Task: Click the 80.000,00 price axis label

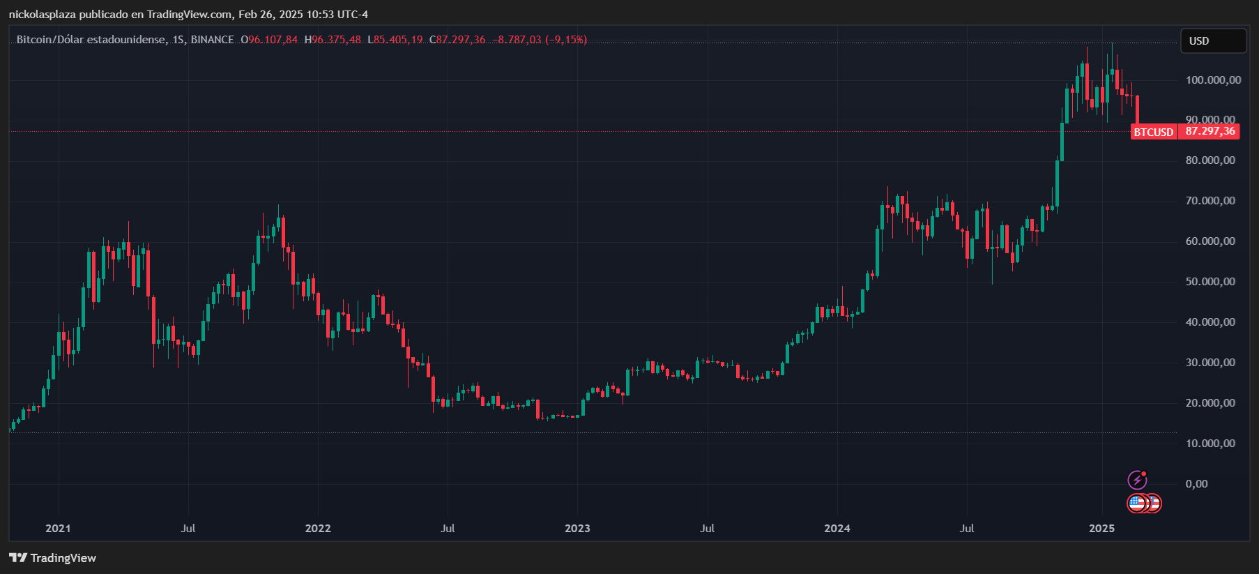Action: click(1210, 160)
